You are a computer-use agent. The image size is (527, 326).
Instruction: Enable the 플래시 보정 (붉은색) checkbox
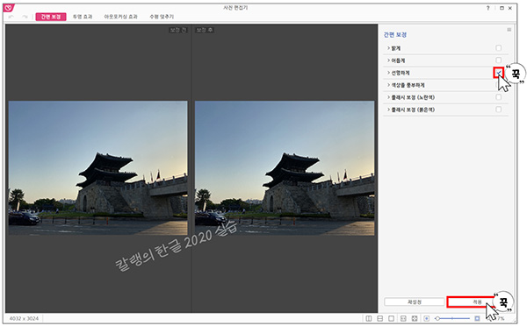pos(498,110)
